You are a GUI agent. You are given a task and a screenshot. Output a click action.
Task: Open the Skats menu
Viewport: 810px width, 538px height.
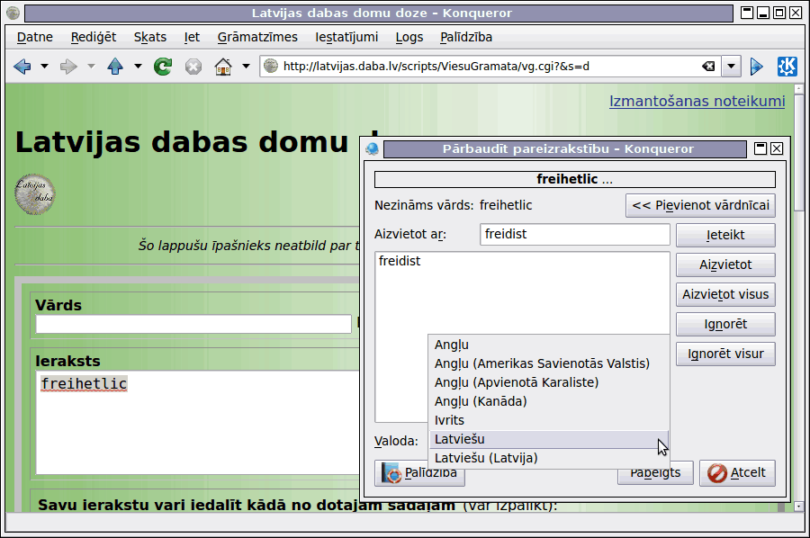coord(149,37)
